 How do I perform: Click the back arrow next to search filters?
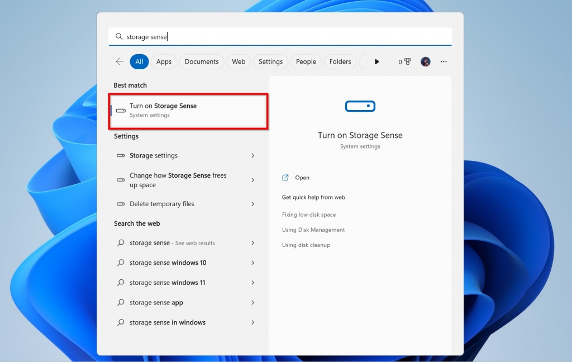pyautogui.click(x=119, y=61)
